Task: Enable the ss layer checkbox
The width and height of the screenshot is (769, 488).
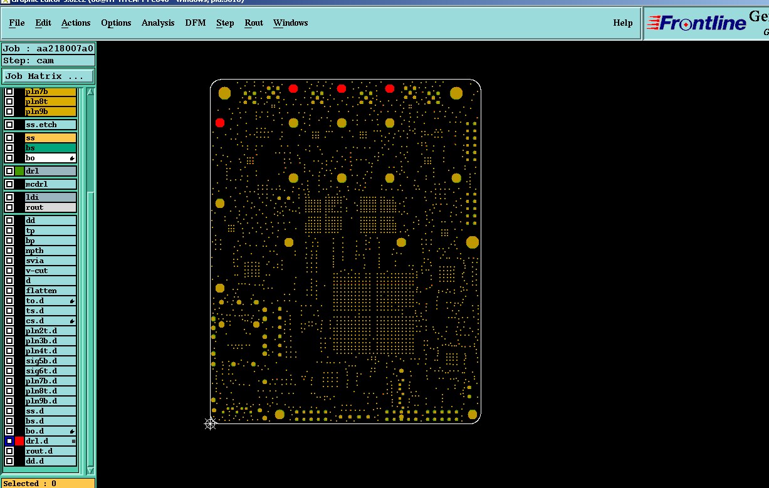Action: click(9, 138)
